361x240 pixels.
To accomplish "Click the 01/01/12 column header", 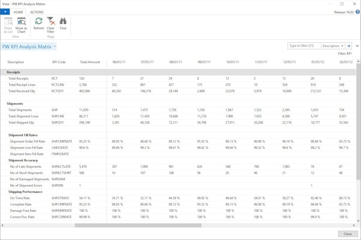I will (318, 62).
